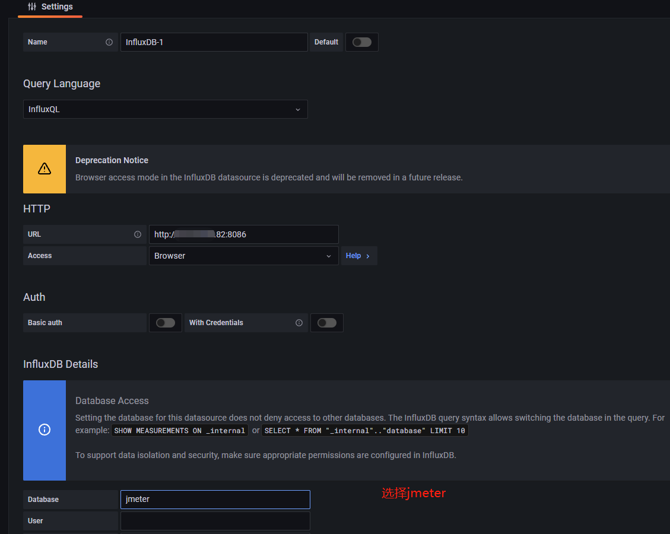Click the InfluxDB Details heading

click(x=61, y=364)
